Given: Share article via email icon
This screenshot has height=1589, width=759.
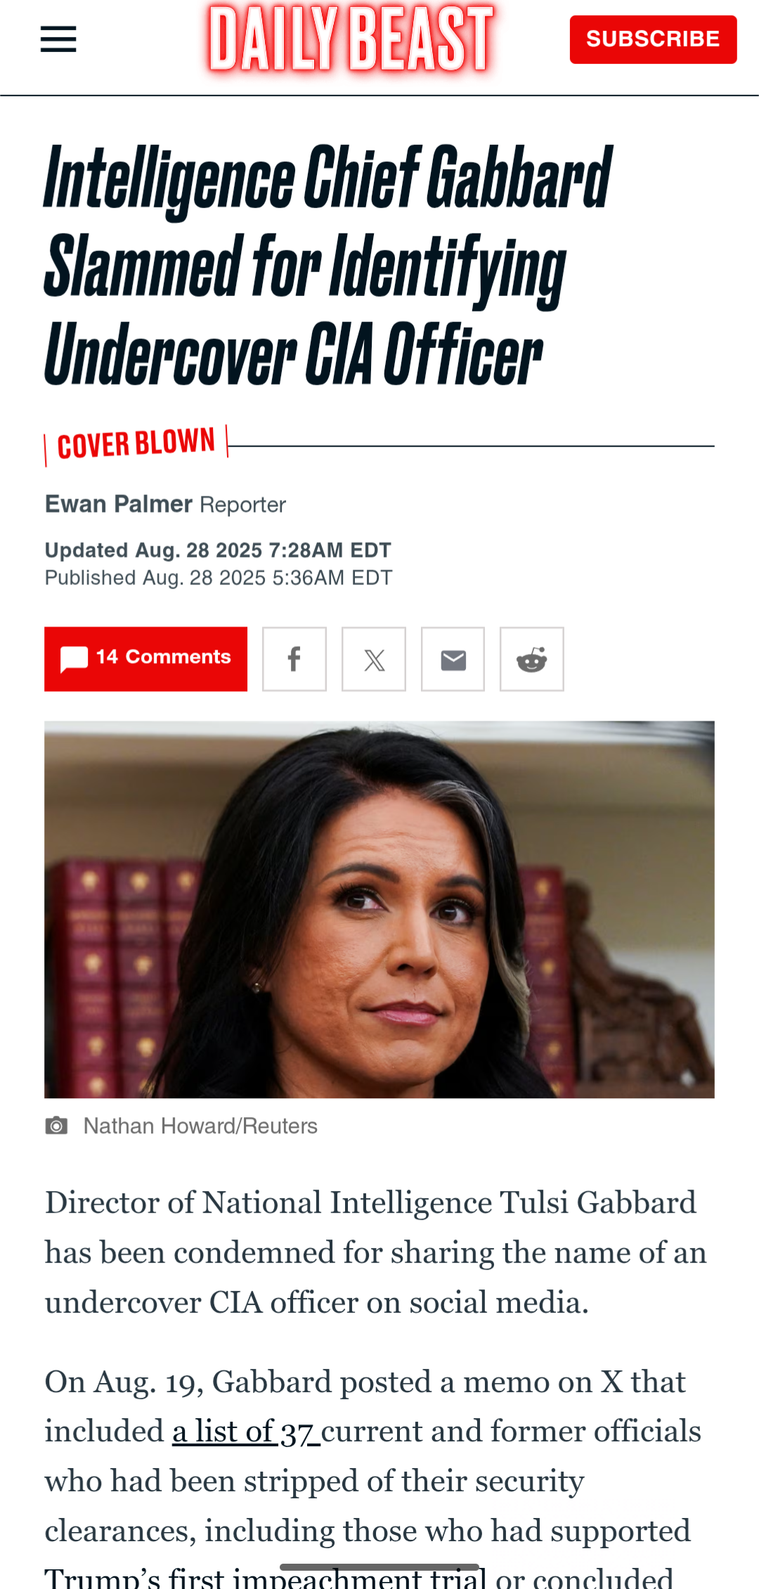Looking at the screenshot, I should coord(453,659).
